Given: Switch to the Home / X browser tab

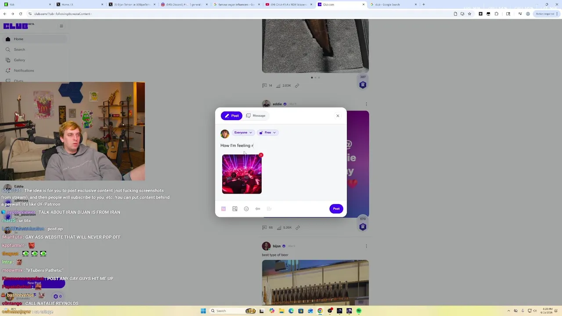Looking at the screenshot, I should [80, 4].
